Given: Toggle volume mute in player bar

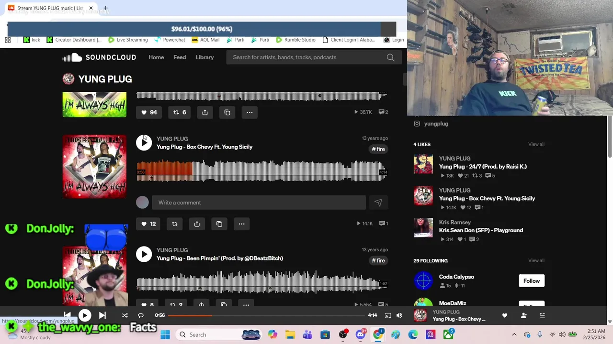Looking at the screenshot, I should (x=399, y=315).
